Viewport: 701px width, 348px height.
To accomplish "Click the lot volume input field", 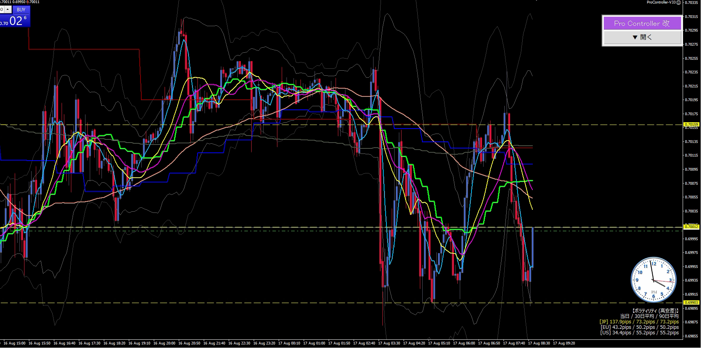I will pos(2,9).
